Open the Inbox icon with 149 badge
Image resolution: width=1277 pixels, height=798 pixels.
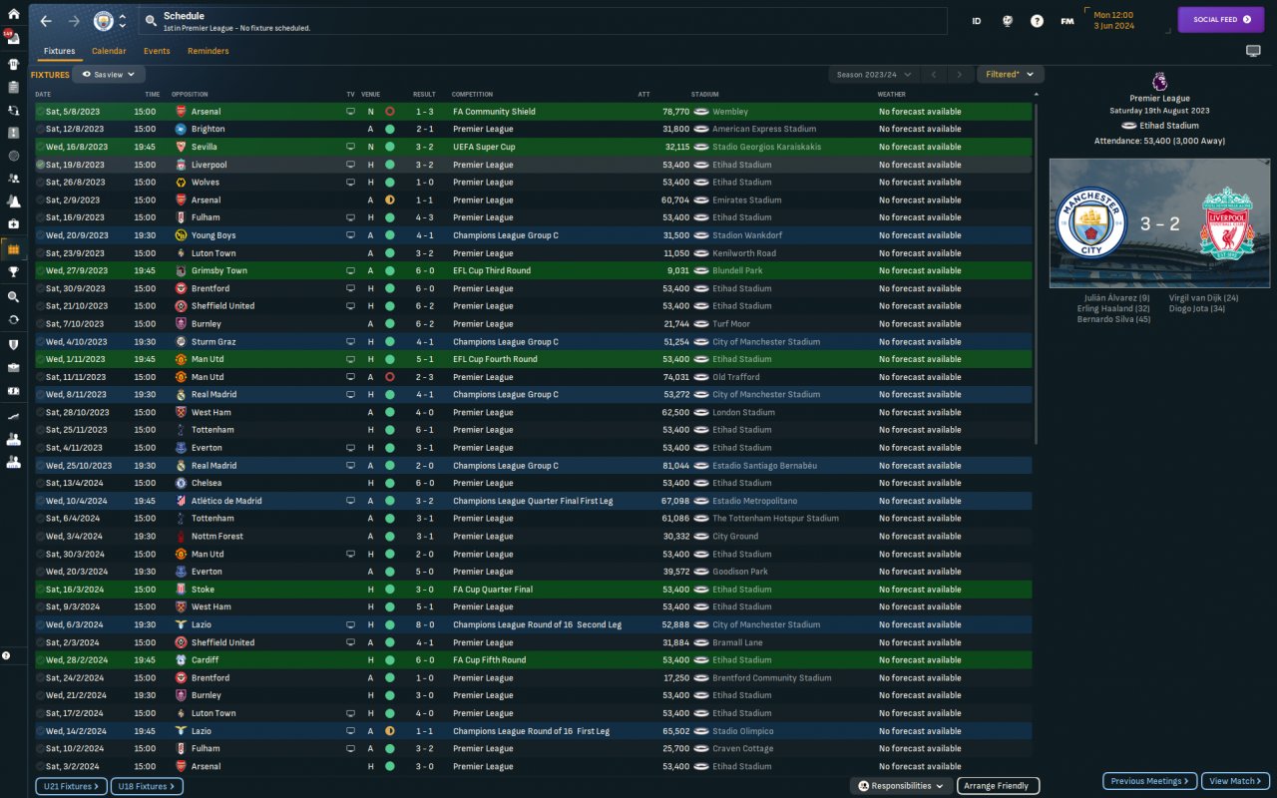[14, 38]
